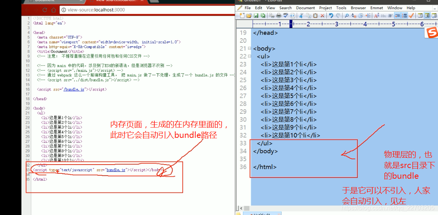
Task: Open the Browser menu in EditPlus
Action: (358, 8)
